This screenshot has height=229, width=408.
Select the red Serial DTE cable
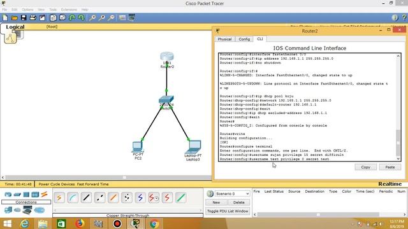(x=167, y=198)
